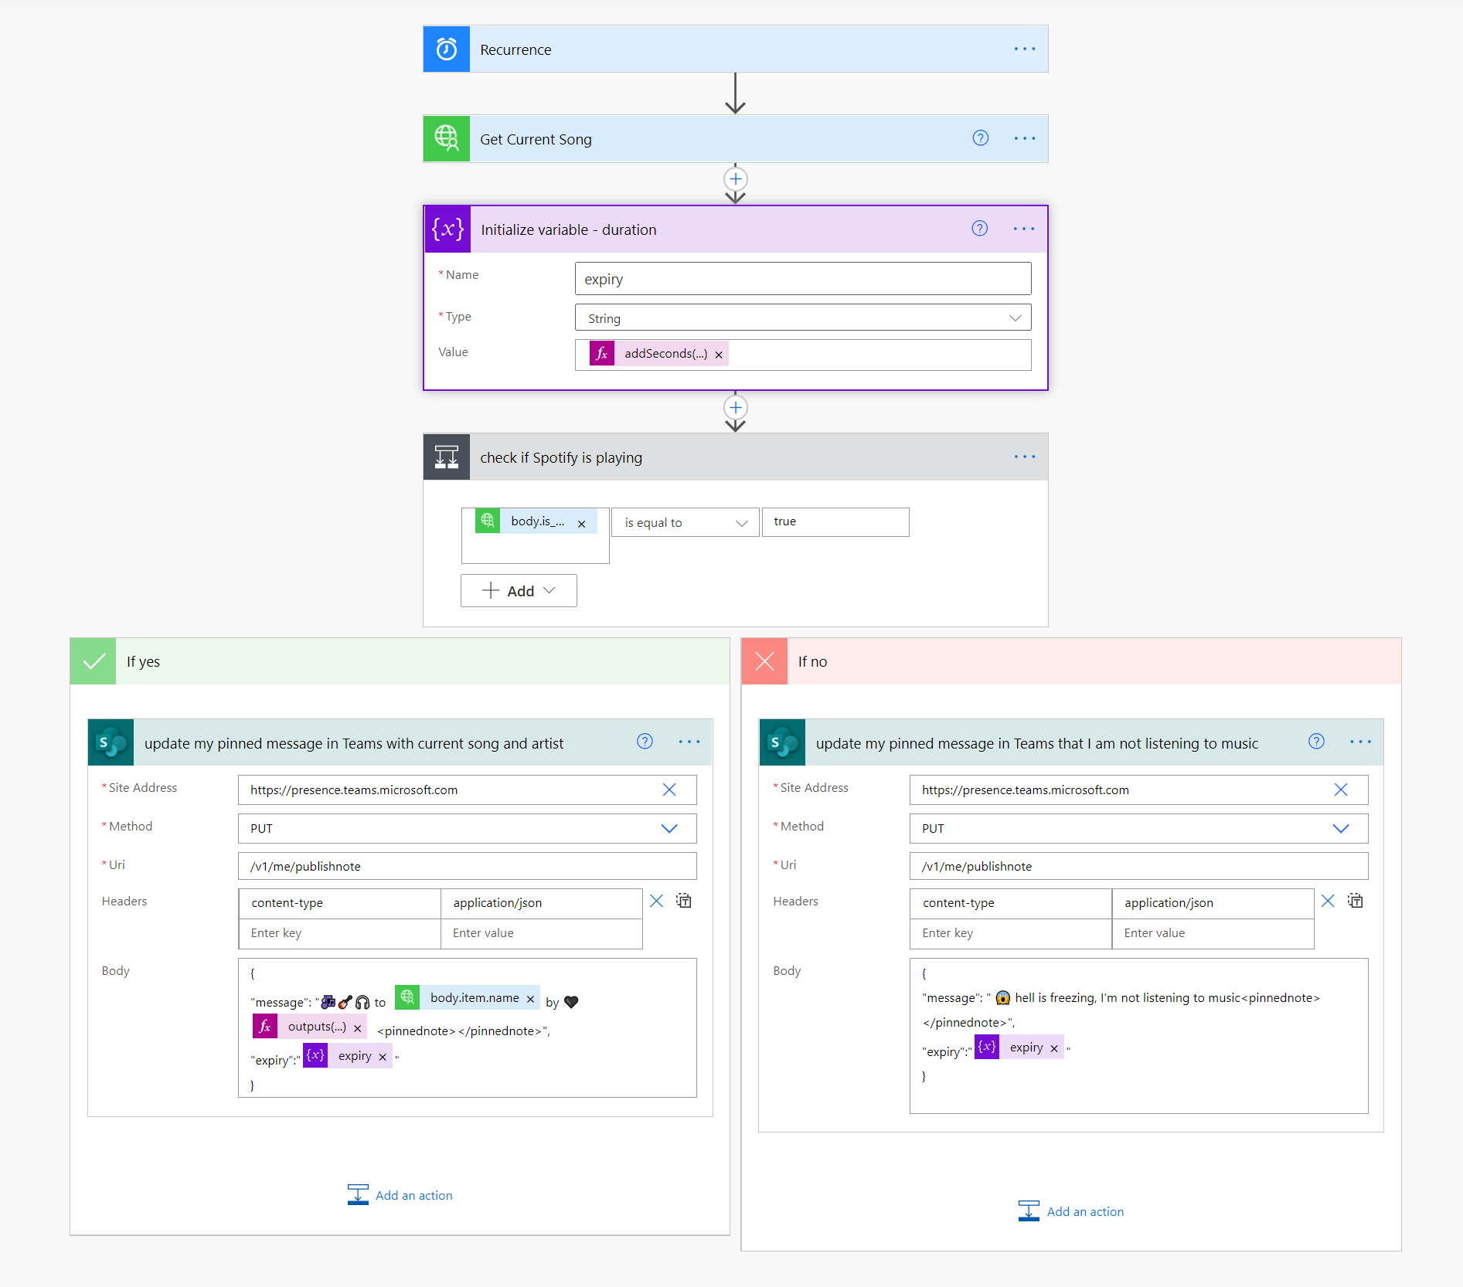Viewport: 1463px width, 1287px height.
Task: Expand the Type dropdown showing String
Action: click(x=803, y=318)
